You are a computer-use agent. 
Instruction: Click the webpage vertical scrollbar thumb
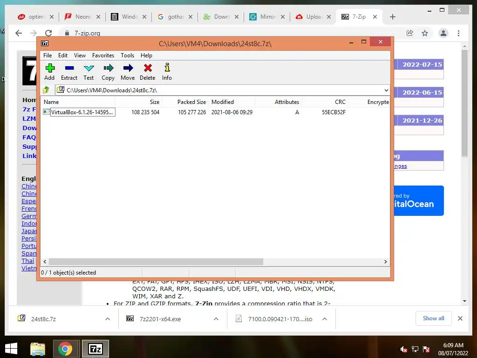(x=464, y=103)
